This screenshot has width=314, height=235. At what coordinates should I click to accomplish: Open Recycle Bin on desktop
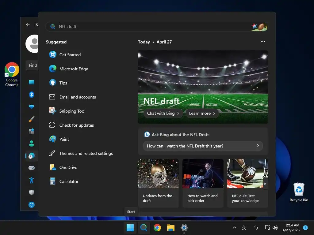pyautogui.click(x=299, y=192)
